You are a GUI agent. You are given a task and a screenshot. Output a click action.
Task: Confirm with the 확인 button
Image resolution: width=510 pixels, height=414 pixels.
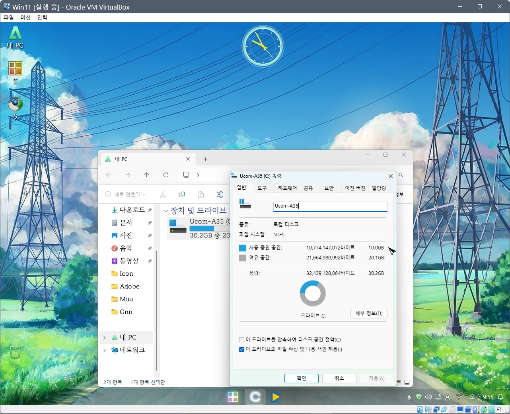tap(302, 378)
